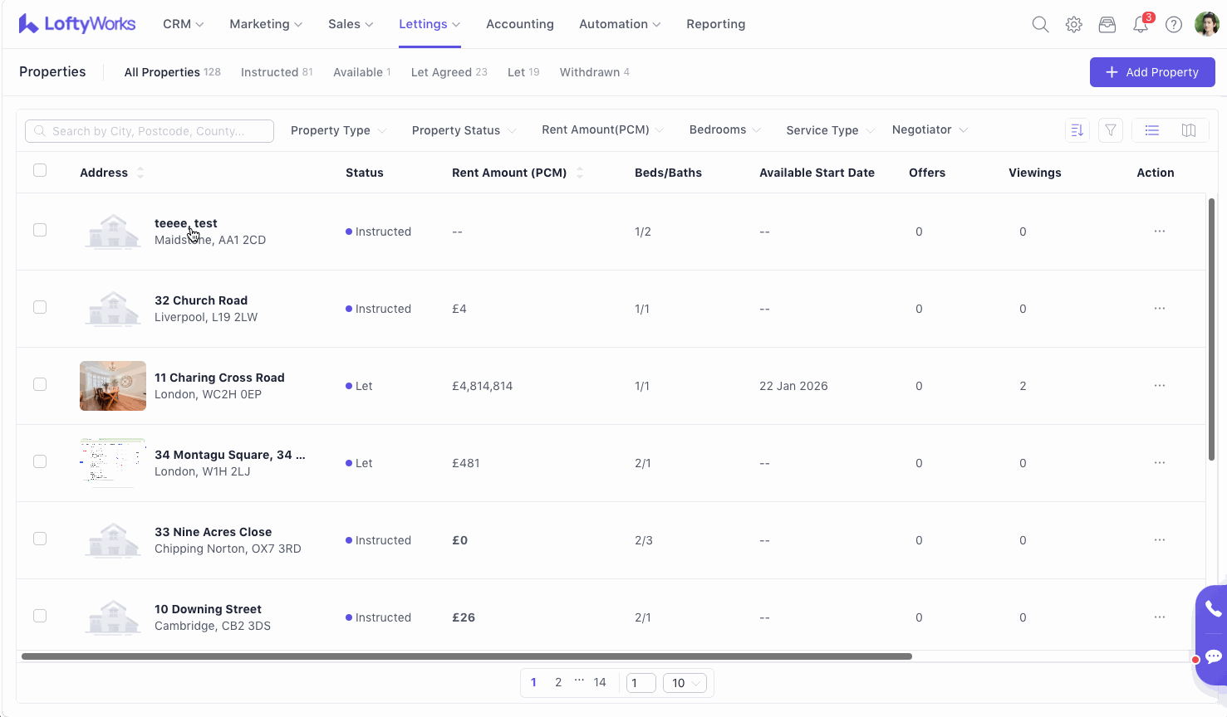The image size is (1227, 717).
Task: Click the horizontal scrollbar below the table
Action: (466, 656)
